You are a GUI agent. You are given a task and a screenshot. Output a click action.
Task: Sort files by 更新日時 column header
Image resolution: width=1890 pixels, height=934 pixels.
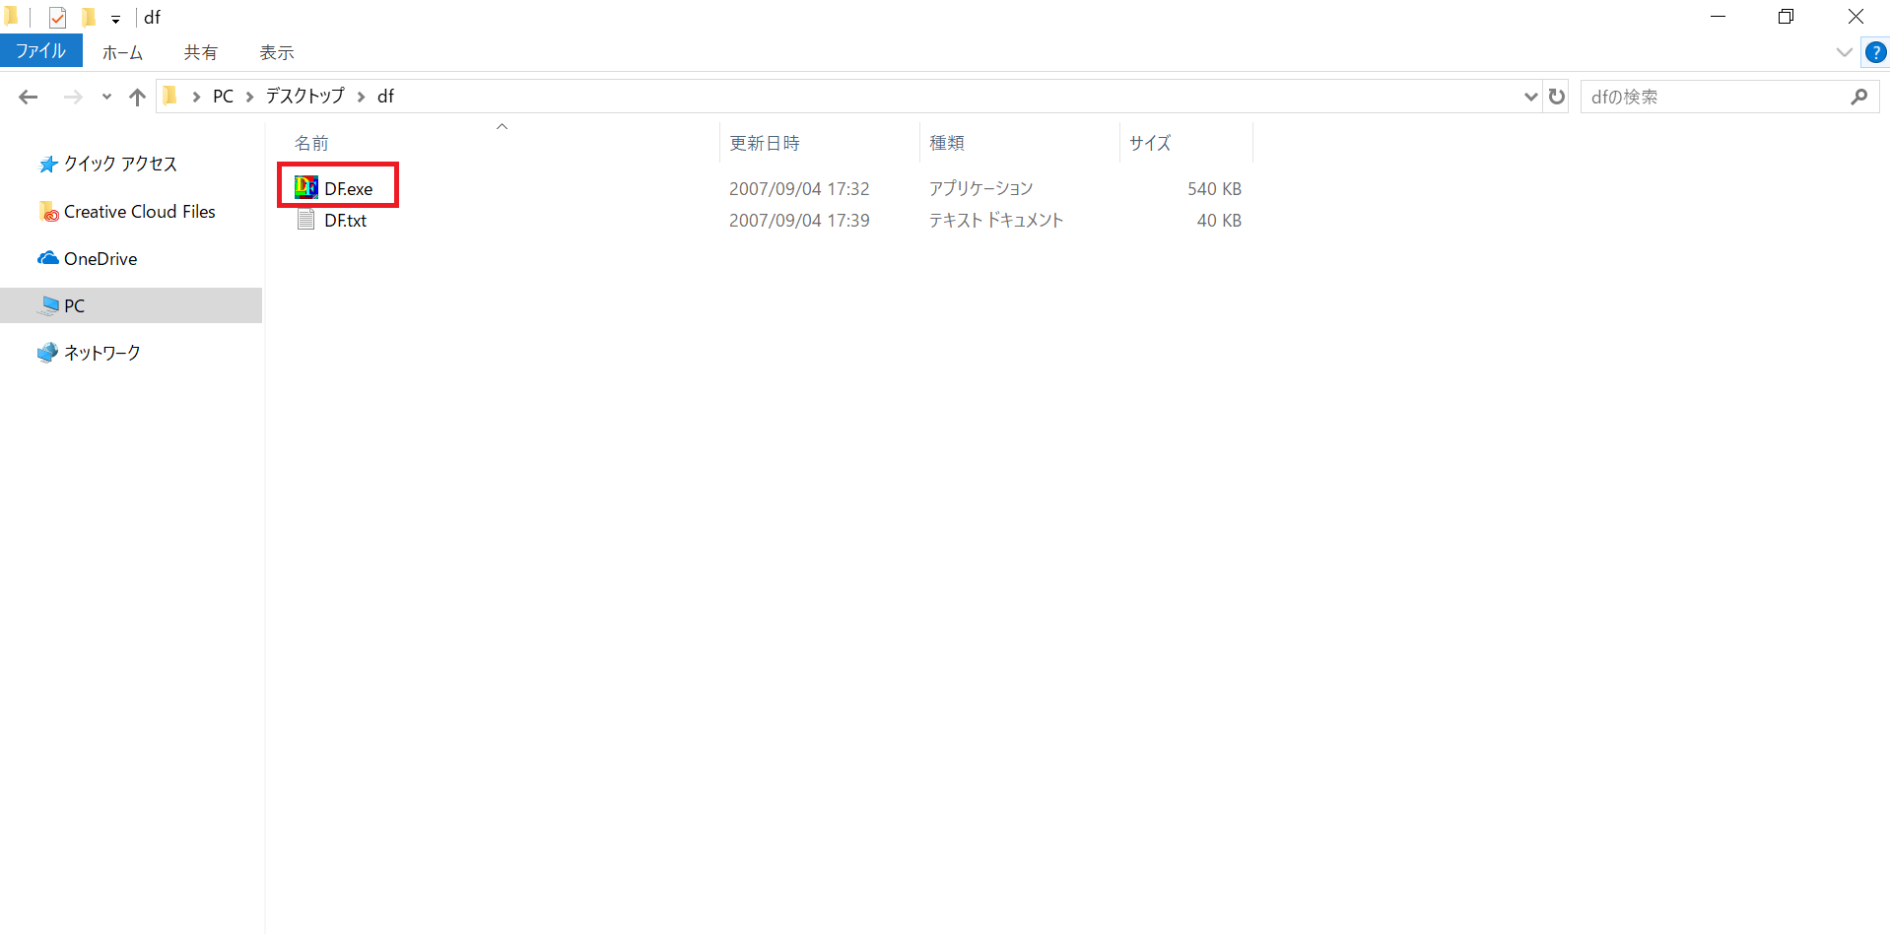765,143
